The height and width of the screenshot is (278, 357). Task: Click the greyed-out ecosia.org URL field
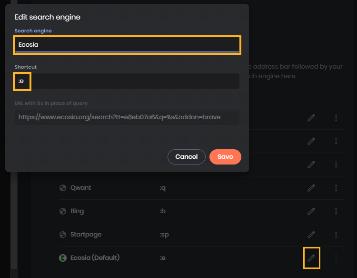[x=127, y=117]
